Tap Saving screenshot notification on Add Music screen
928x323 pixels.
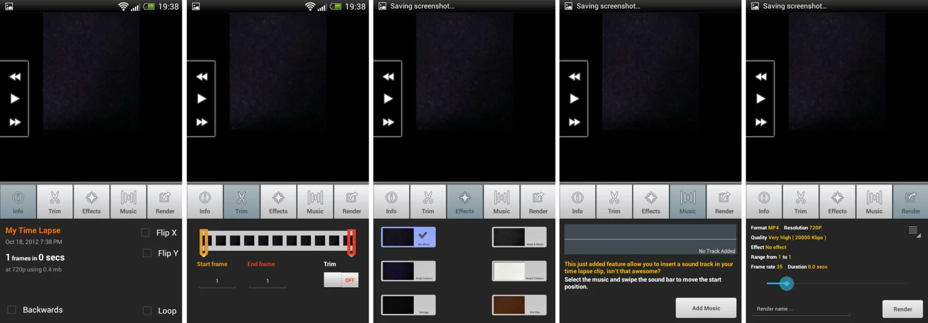tap(608, 6)
